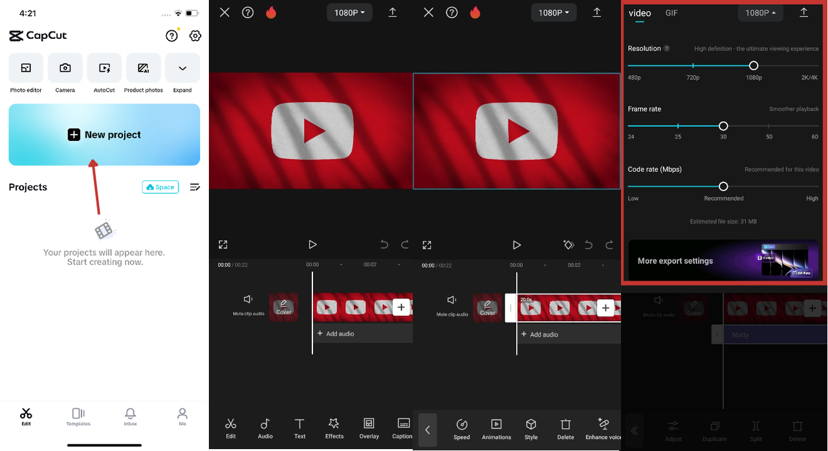This screenshot has height=451, width=828.
Task: Redo on the Edit/Audio toolbar screen
Action: (x=405, y=244)
